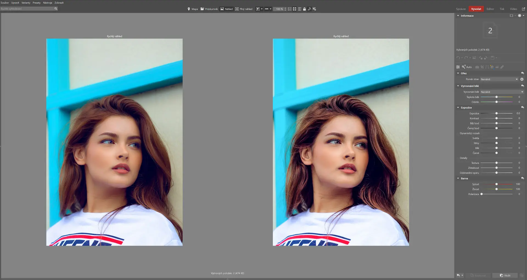The image size is (527, 280).
Task: Collapse the Expozice section
Action: [458, 108]
